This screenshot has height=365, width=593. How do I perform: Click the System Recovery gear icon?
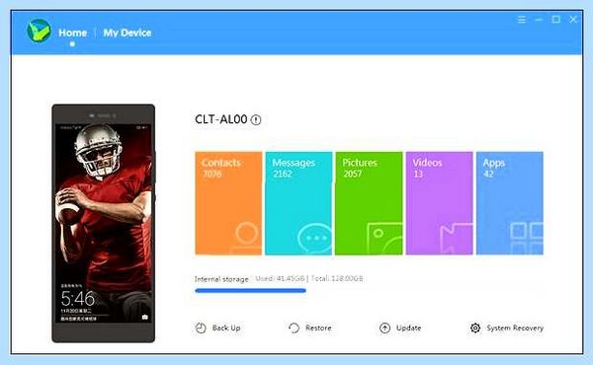pos(475,328)
